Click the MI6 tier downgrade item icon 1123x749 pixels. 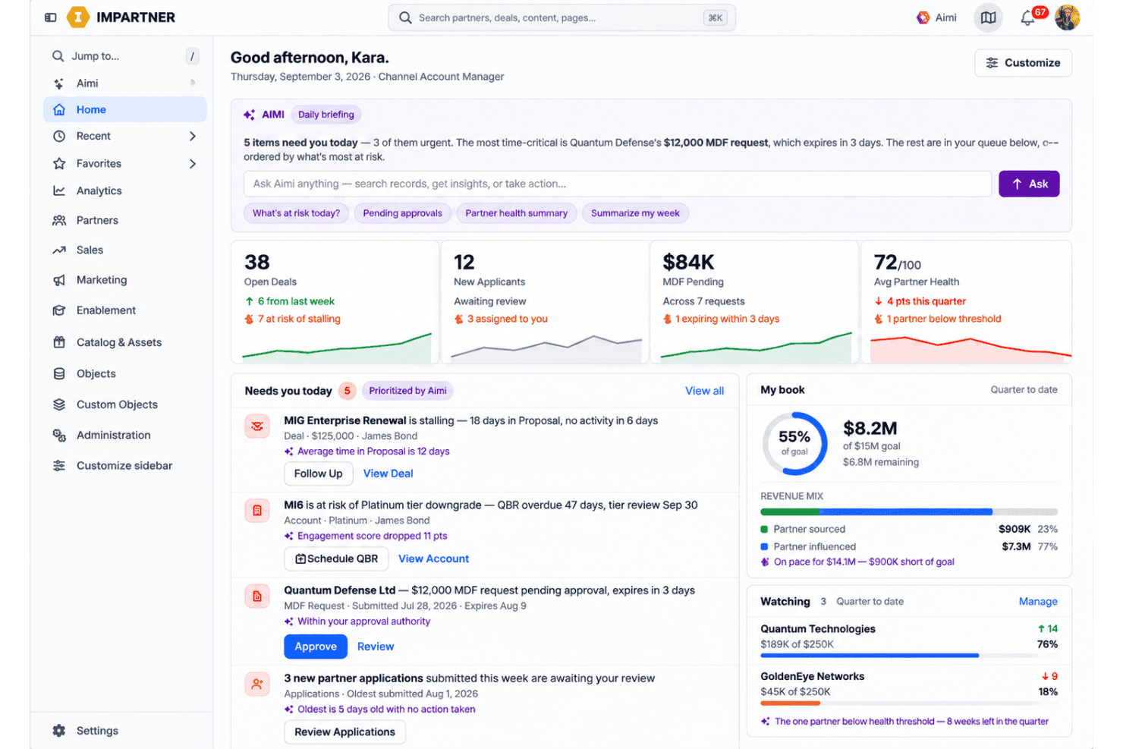tap(257, 511)
